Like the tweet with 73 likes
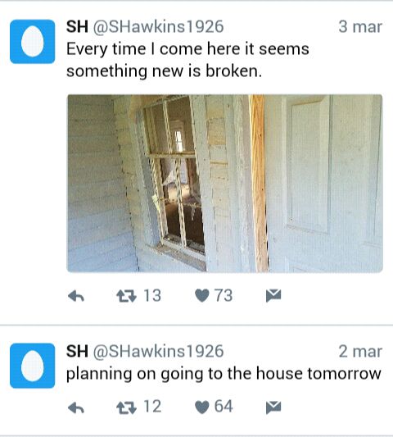 pyautogui.click(x=202, y=296)
